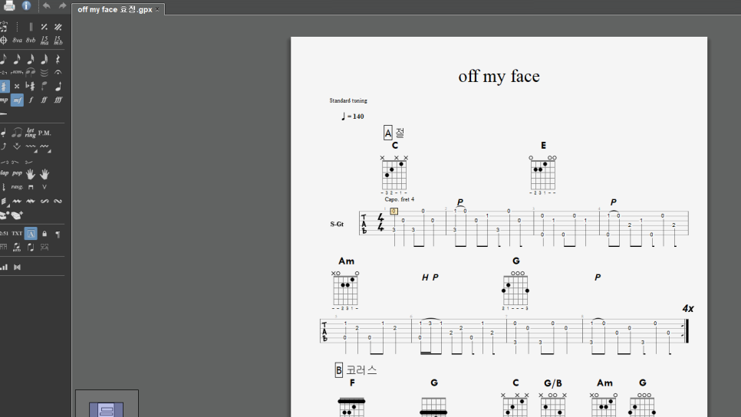Apply the double sharp accidental
The width and height of the screenshot is (741, 417).
pyautogui.click(x=17, y=87)
